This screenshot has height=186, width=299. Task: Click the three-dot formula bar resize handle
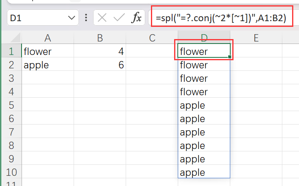tap(86, 18)
